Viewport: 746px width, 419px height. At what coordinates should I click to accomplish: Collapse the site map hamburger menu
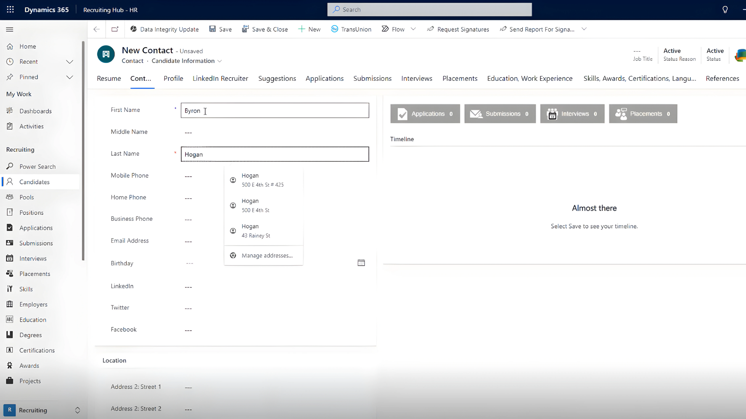point(10,29)
